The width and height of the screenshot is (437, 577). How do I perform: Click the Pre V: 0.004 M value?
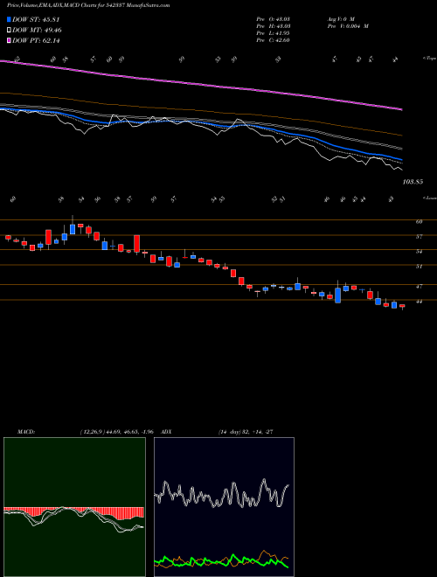tap(347, 26)
